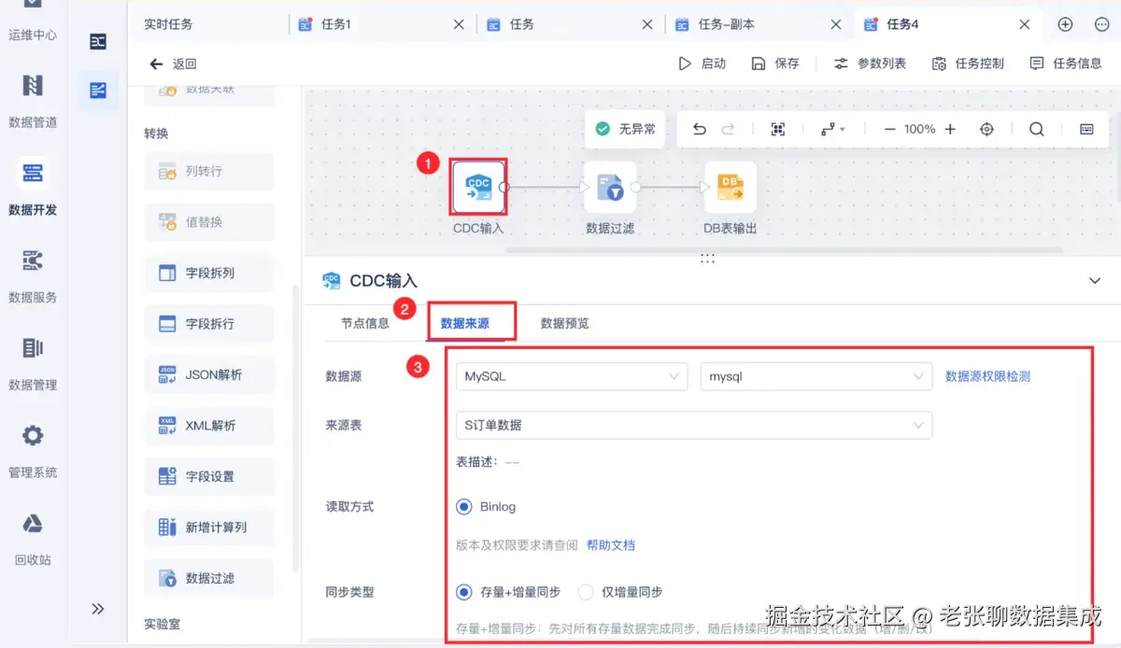This screenshot has width=1121, height=648.
Task: Open 参数列表 parameter list
Action: 870,63
